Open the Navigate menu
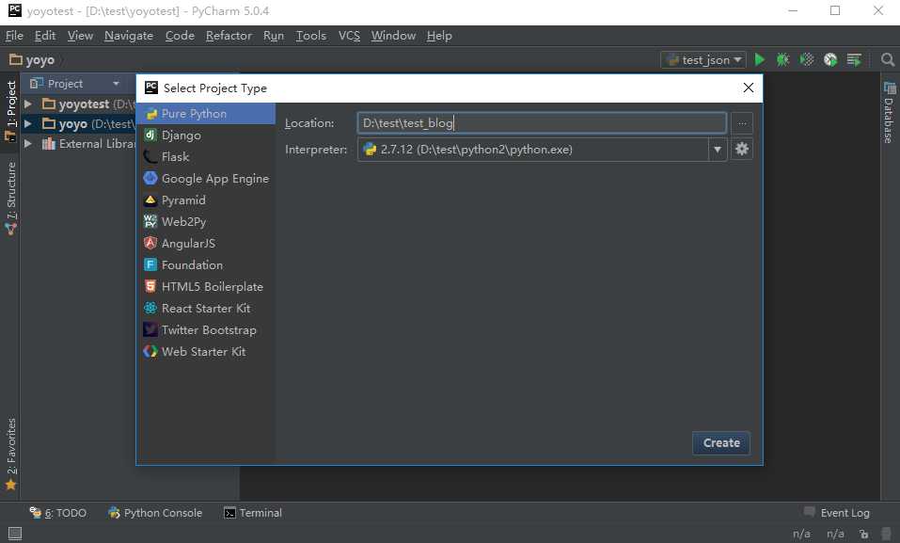The height and width of the screenshot is (543, 900). point(129,36)
